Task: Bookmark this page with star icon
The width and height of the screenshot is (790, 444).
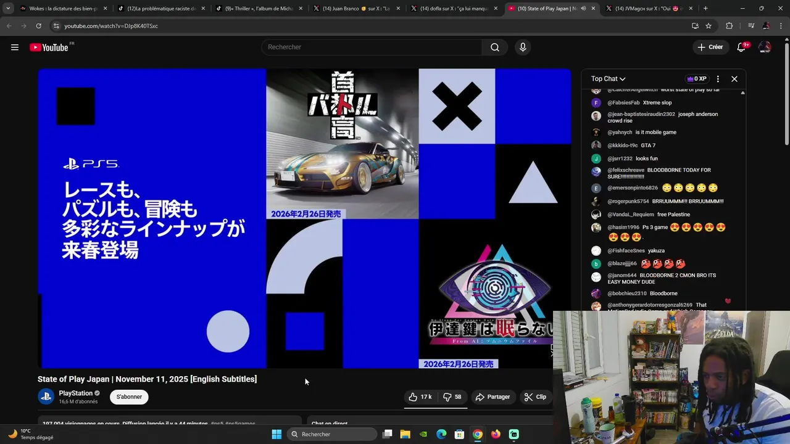Action: click(709, 26)
